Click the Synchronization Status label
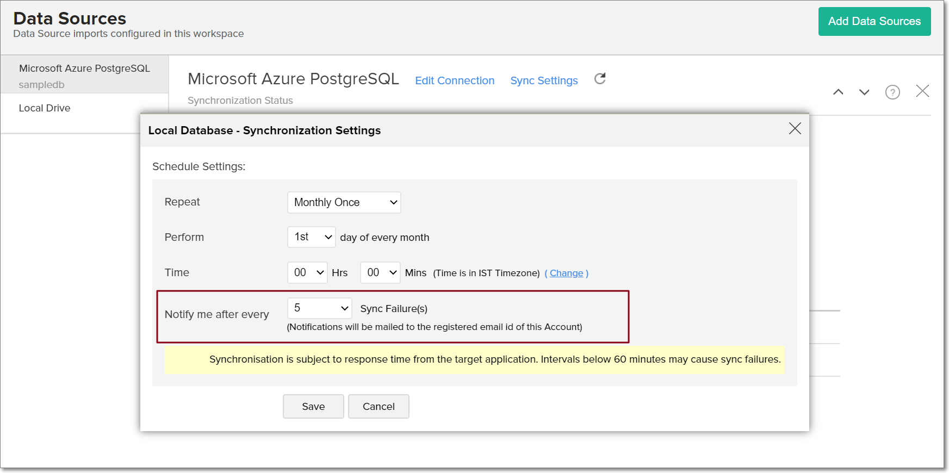 [x=240, y=101]
